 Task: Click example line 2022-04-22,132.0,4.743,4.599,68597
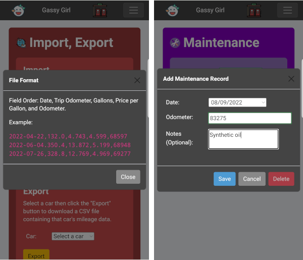(68, 136)
